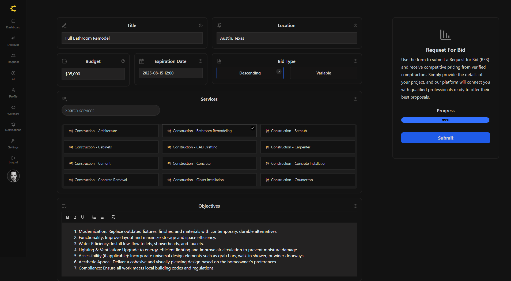Image resolution: width=511 pixels, height=281 pixels.
Task: Open the Settings sidebar icon
Action: [x=13, y=141]
